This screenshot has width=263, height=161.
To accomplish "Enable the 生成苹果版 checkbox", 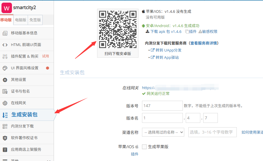I will pos(144,147).
